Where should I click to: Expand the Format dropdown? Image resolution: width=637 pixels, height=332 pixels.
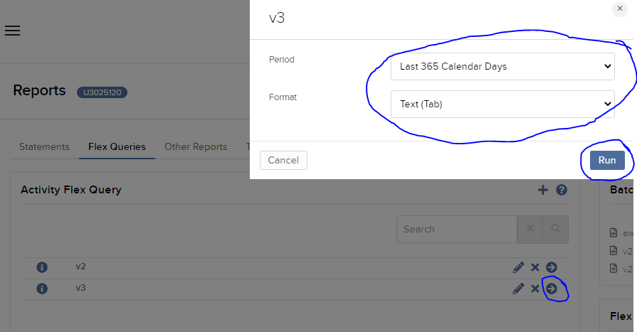[502, 104]
